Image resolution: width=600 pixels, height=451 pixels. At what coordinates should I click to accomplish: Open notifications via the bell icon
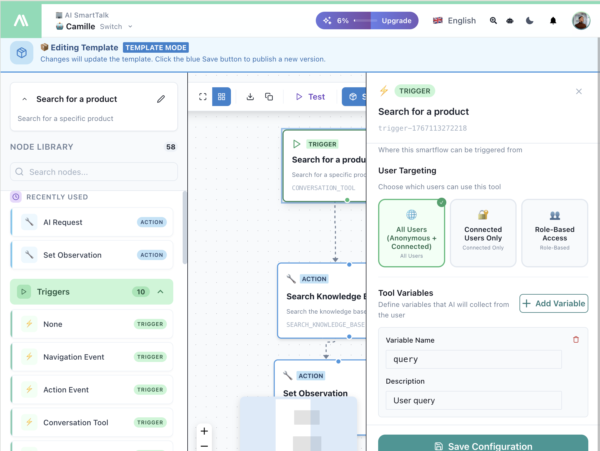pyautogui.click(x=553, y=20)
